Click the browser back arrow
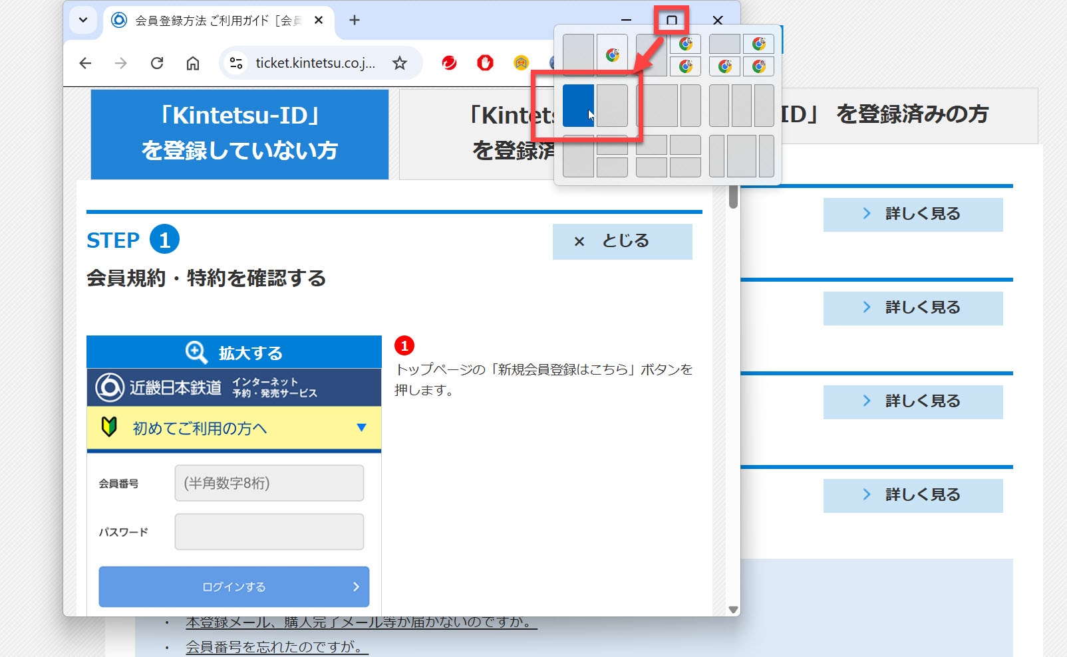Screen dimensions: 1067x657 point(85,63)
